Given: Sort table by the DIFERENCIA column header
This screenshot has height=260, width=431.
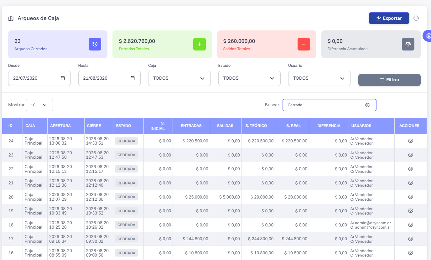Looking at the screenshot, I should coord(329,126).
